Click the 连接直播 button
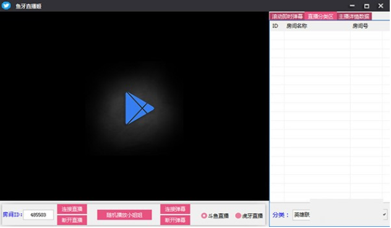Image resolution: width=391 pixels, height=228 pixels. pos(72,209)
